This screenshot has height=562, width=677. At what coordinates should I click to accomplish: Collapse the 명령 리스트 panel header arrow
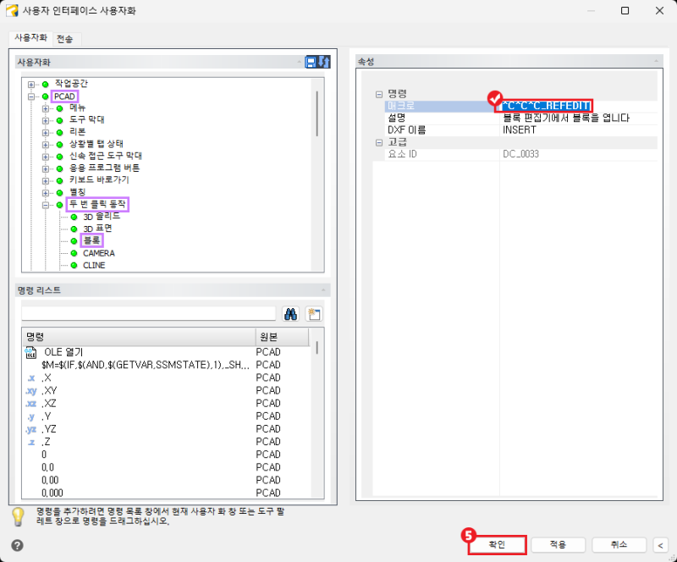[x=323, y=289]
